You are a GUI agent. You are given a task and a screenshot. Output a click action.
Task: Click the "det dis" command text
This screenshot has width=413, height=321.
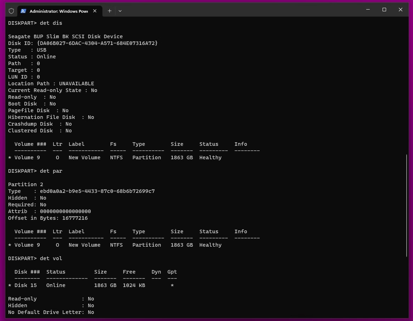[51, 23]
